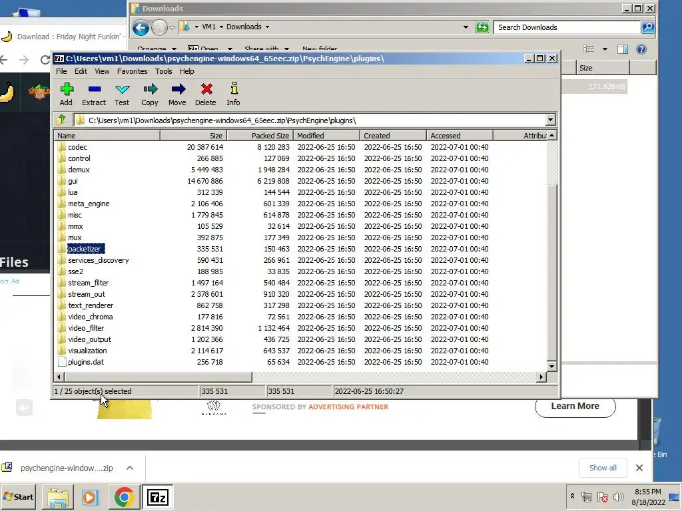Open the Action Center flag tray icon

[602, 496]
